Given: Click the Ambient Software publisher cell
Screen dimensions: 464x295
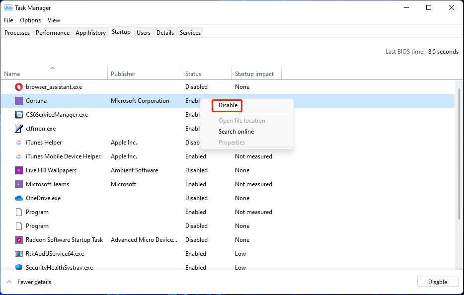Looking at the screenshot, I should pos(134,170).
